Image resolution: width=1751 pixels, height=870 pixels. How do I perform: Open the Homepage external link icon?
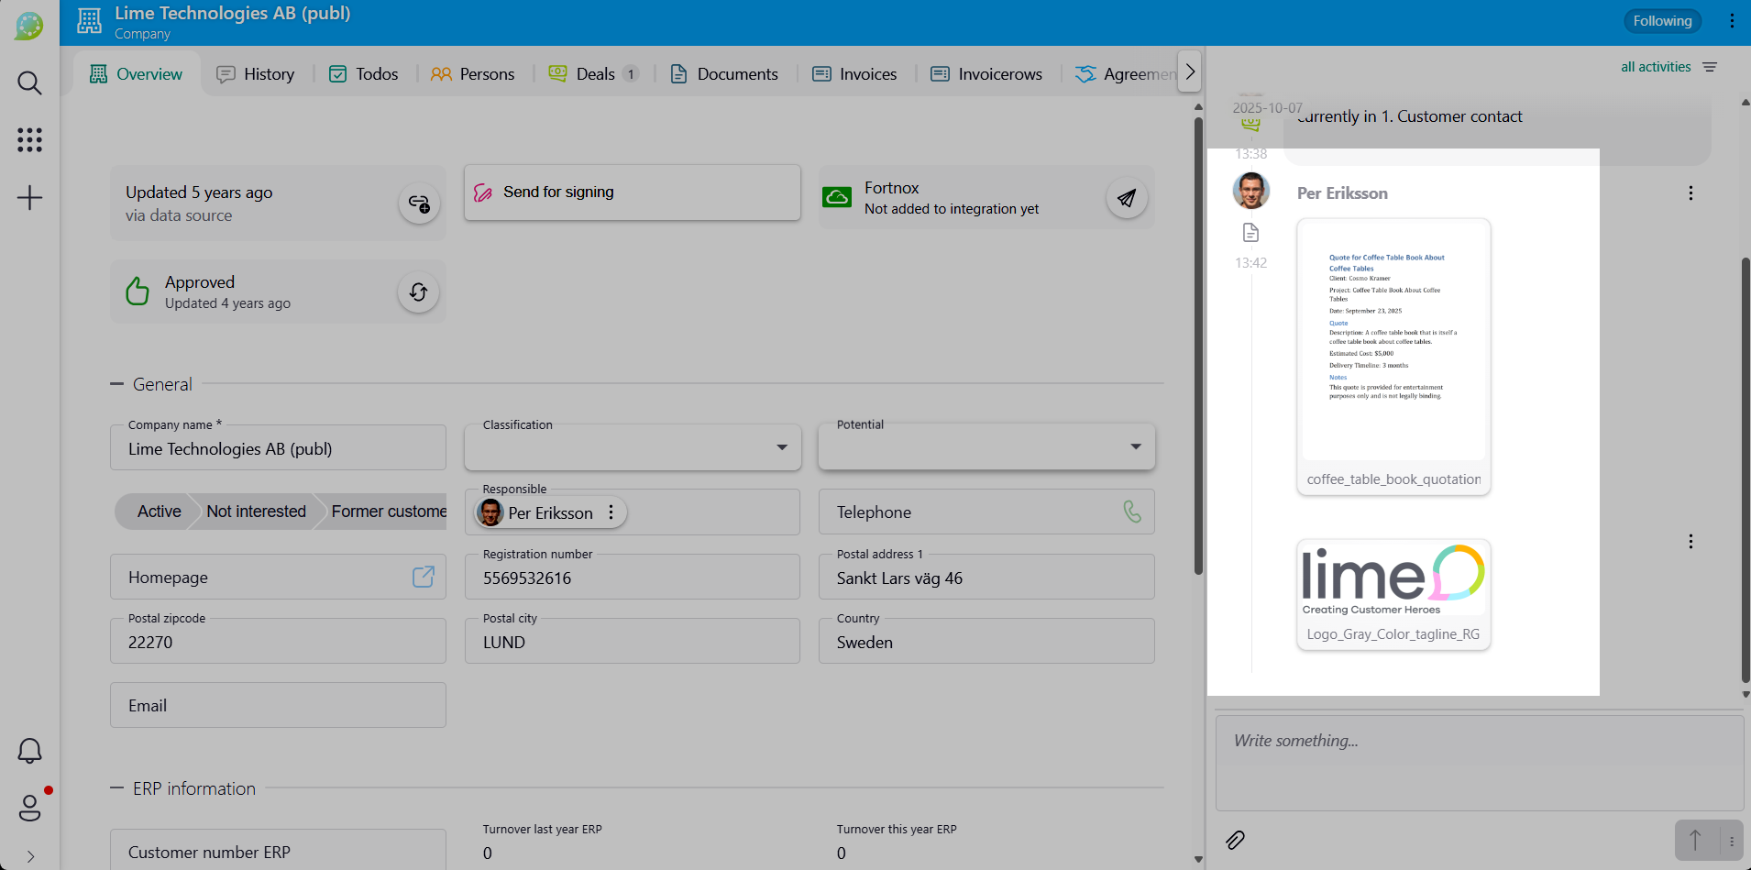[x=423, y=577]
